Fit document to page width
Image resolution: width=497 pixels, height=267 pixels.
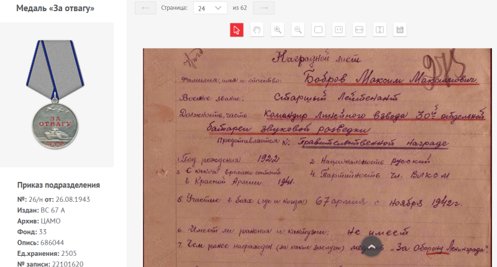tap(359, 30)
